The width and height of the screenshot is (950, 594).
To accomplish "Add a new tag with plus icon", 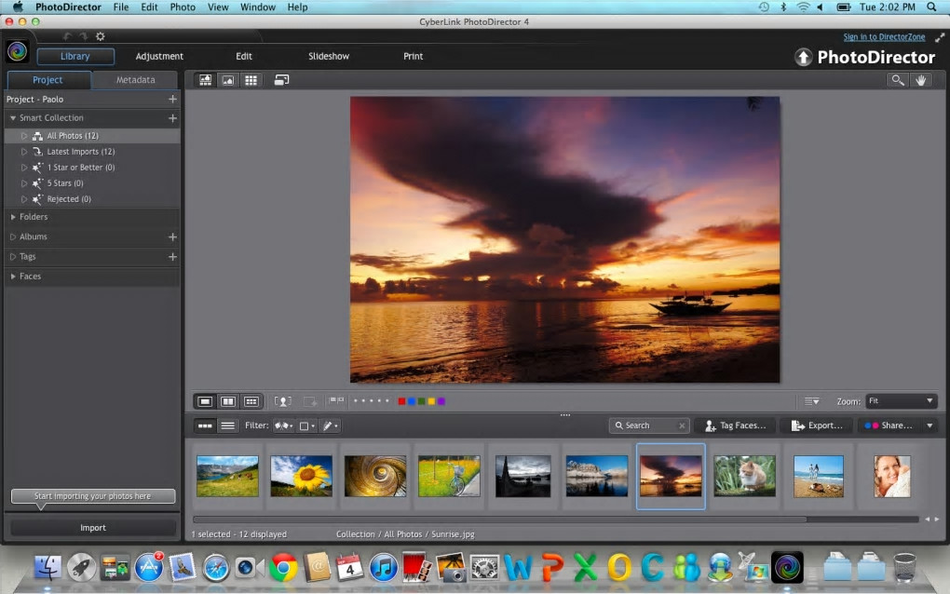I will coord(172,257).
